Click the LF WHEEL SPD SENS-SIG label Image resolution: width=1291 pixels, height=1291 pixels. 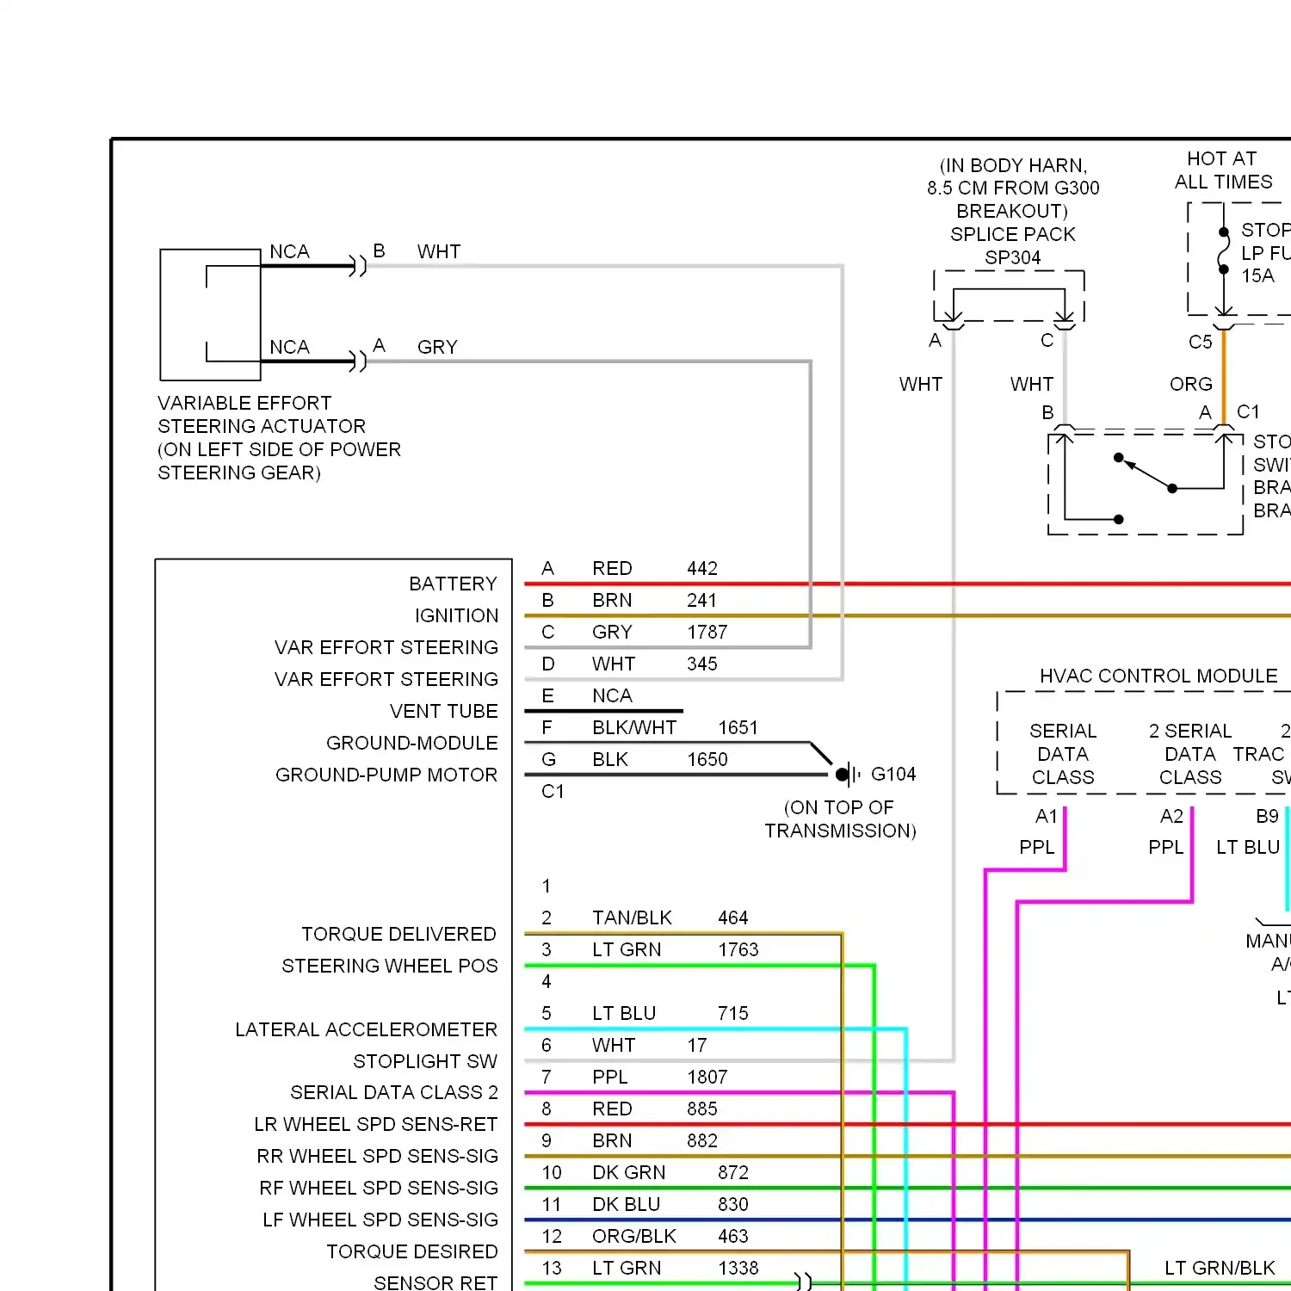click(380, 1220)
